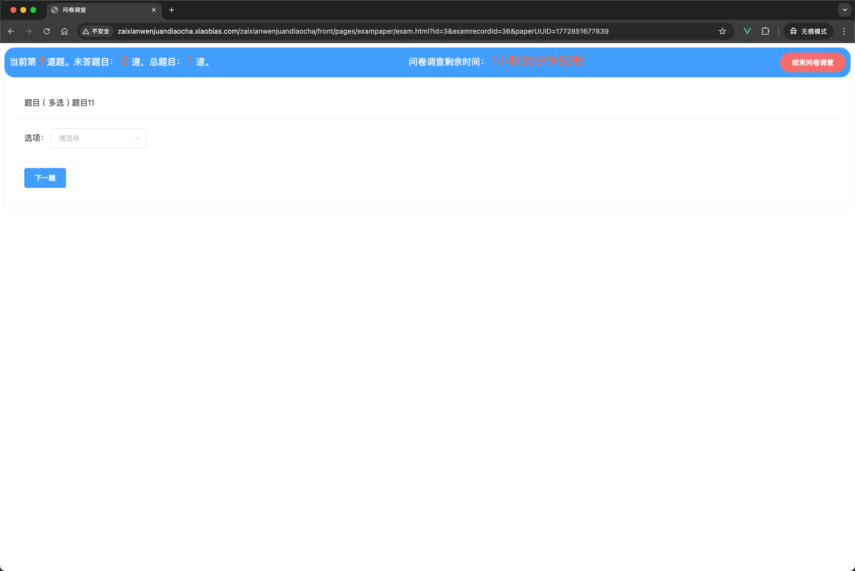Click the browser forward arrow

[x=29, y=31]
